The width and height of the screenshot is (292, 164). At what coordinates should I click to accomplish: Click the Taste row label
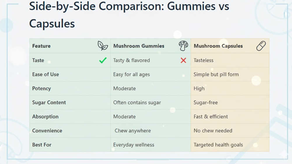pos(38,60)
